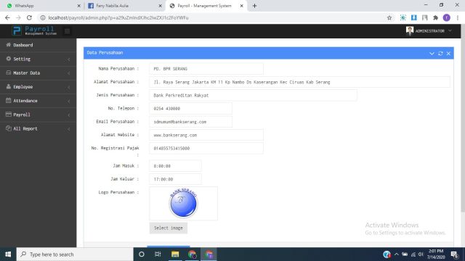
Task: Open the Setting menu label
Action: click(x=22, y=59)
